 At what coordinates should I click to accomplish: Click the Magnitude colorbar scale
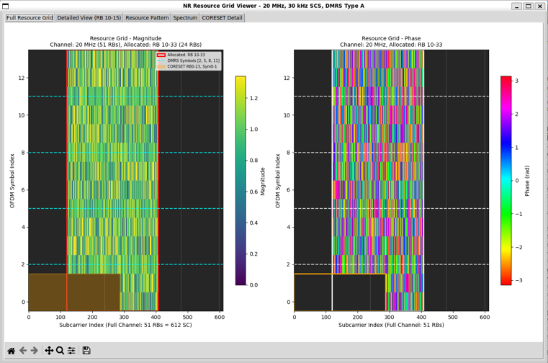(x=241, y=180)
